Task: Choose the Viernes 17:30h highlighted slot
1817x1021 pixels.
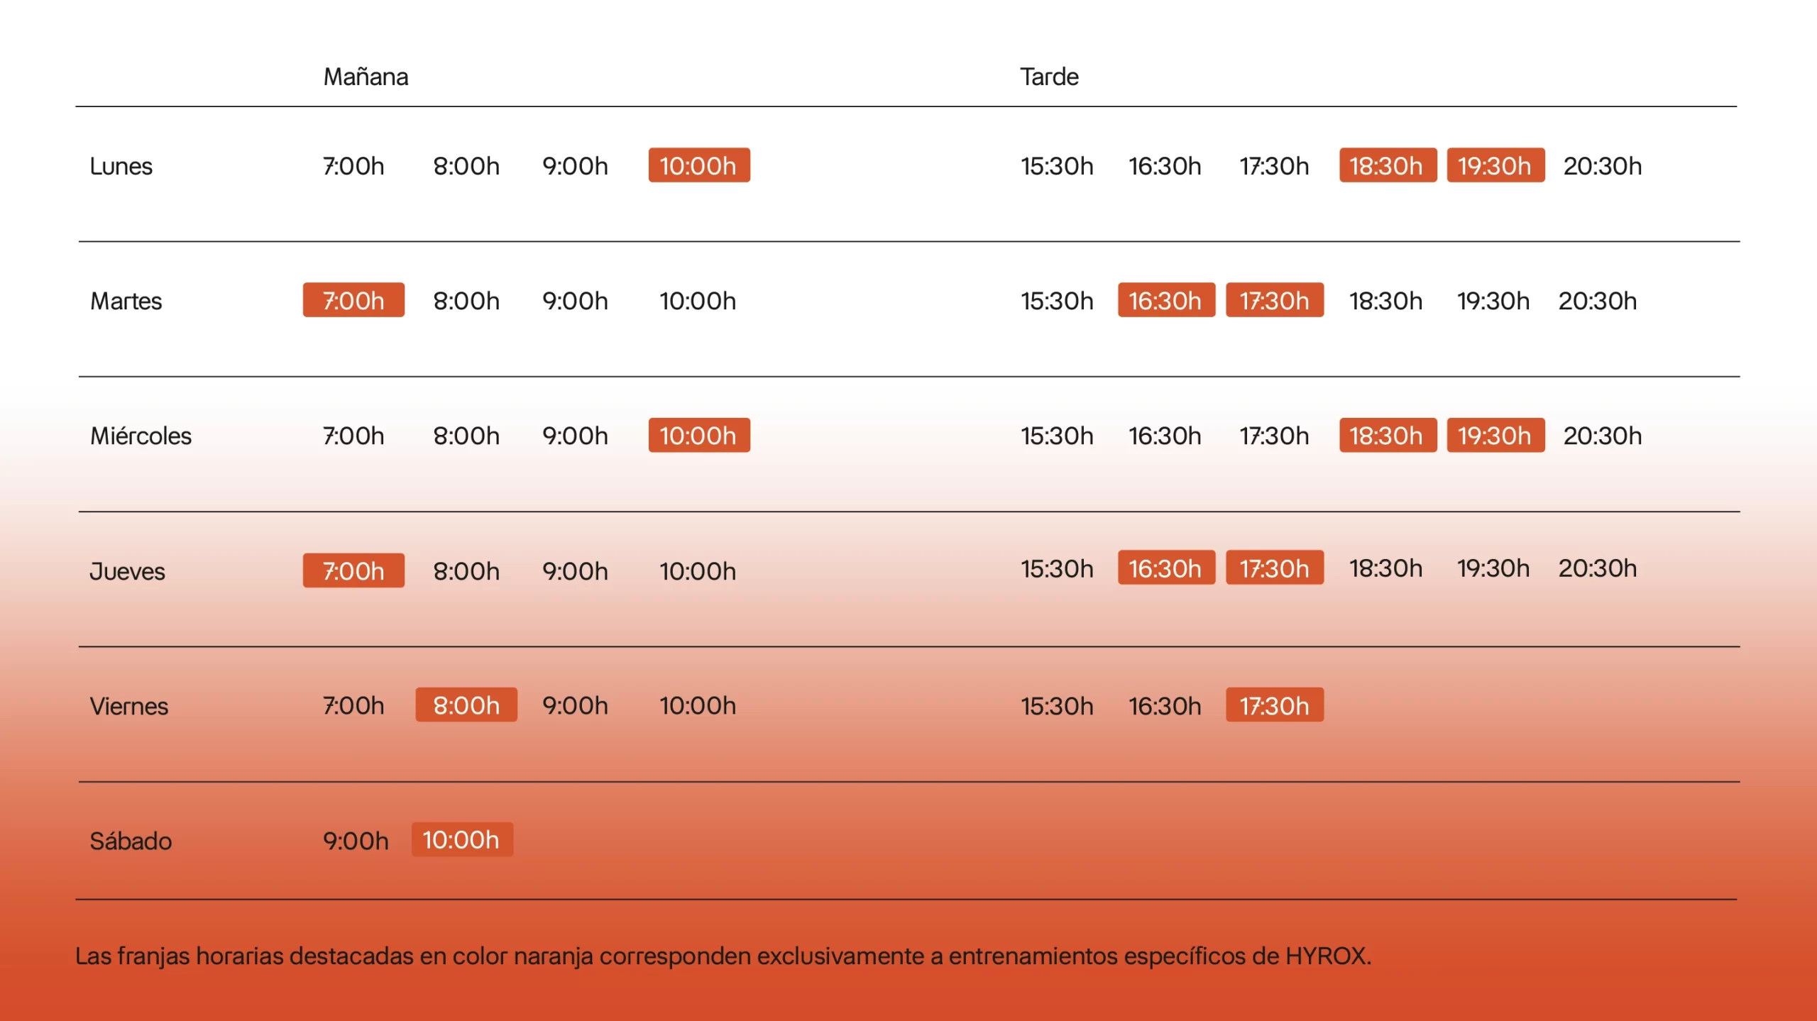Action: click(x=1274, y=705)
